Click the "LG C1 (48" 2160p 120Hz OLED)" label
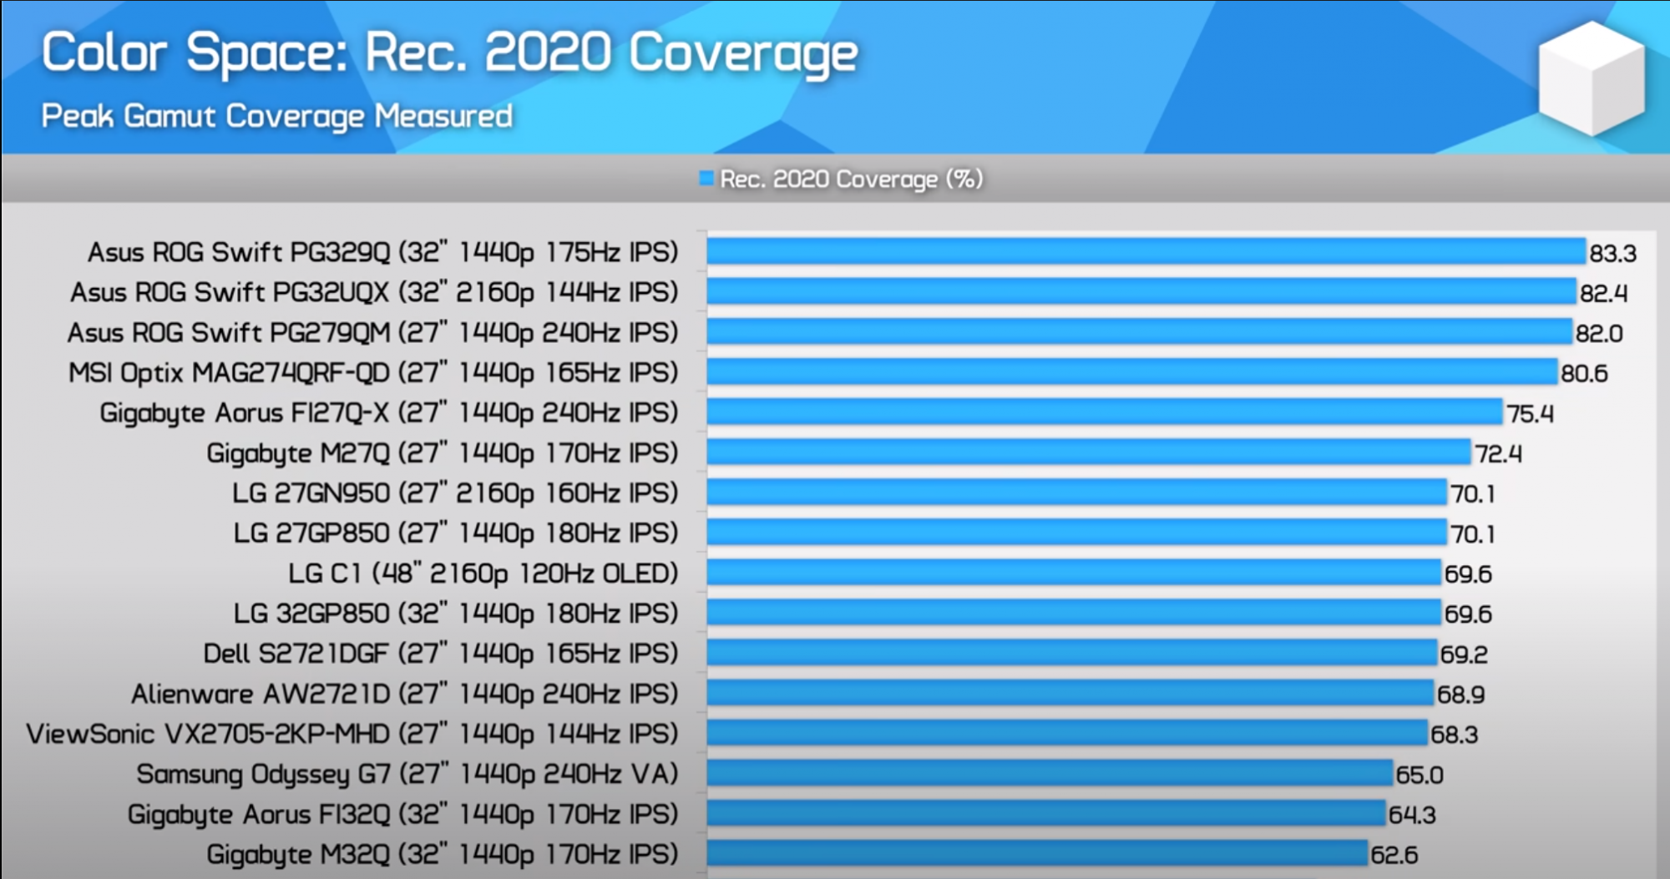 [483, 573]
